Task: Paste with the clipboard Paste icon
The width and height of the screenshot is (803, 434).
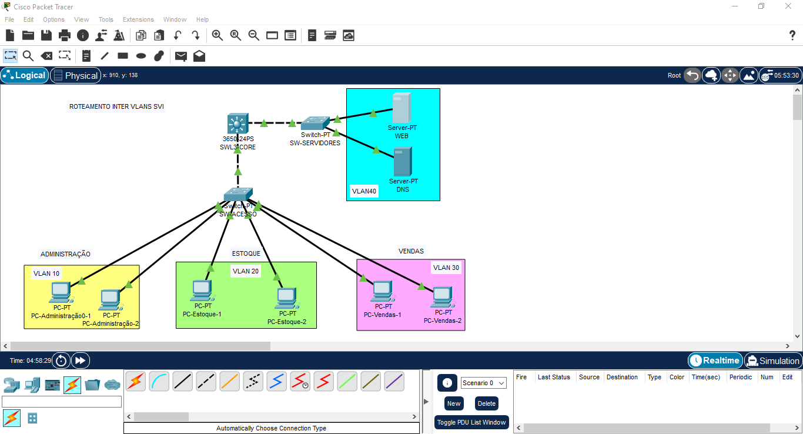Action: pyautogui.click(x=159, y=35)
